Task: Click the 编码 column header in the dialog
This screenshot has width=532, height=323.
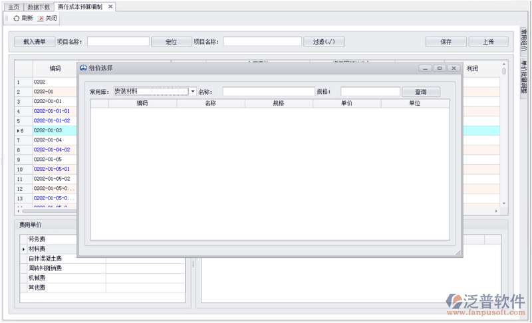Action: [x=142, y=104]
